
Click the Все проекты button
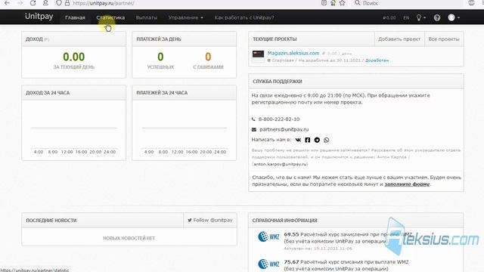(444, 39)
